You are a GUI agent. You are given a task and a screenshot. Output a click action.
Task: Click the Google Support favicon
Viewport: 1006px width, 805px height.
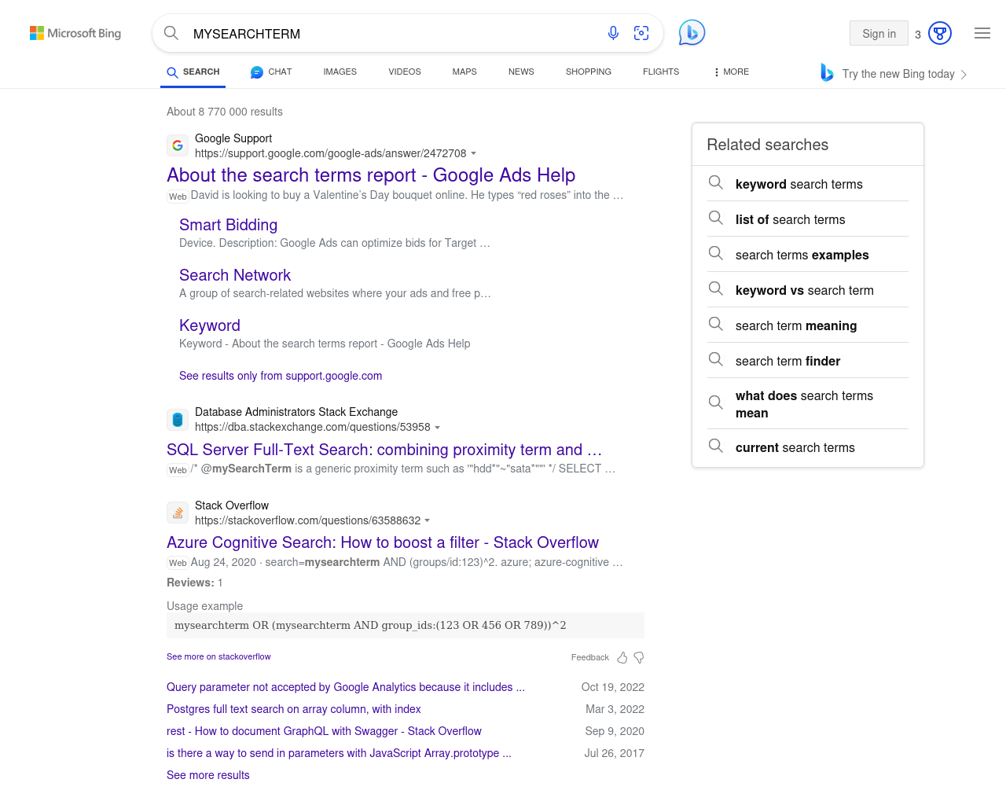[178, 145]
